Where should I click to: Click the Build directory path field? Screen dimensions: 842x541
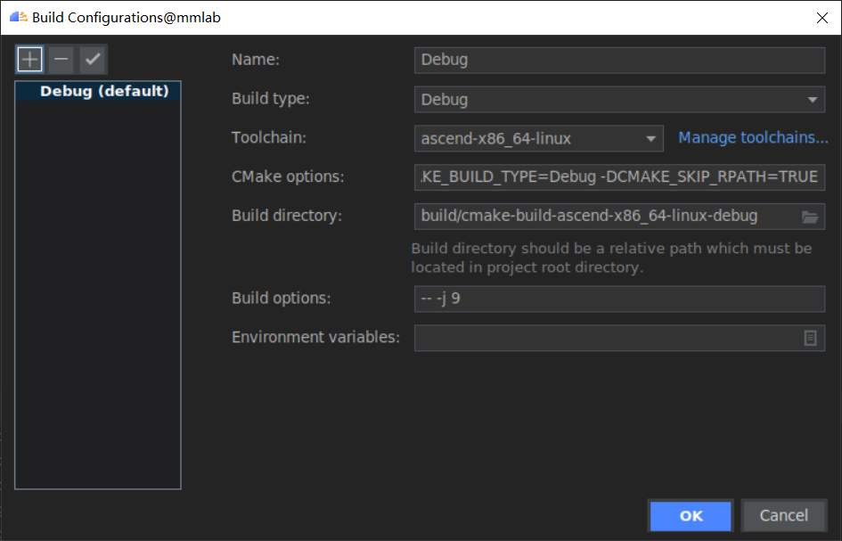click(x=606, y=216)
